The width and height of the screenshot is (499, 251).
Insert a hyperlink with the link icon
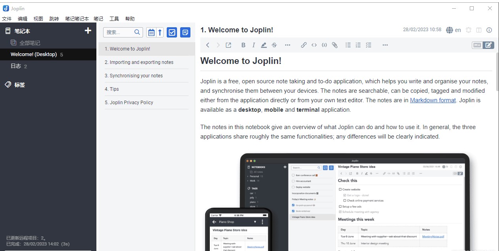[304, 45]
